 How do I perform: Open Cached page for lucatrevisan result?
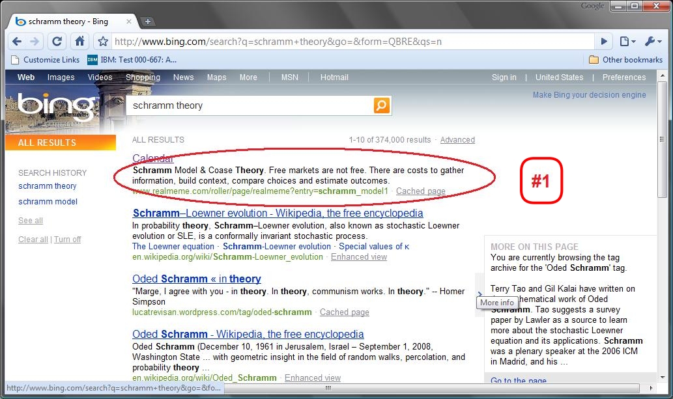coord(344,312)
